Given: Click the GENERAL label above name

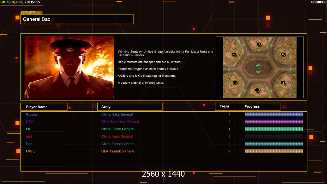Looking at the screenshot, I should tap(32, 13).
